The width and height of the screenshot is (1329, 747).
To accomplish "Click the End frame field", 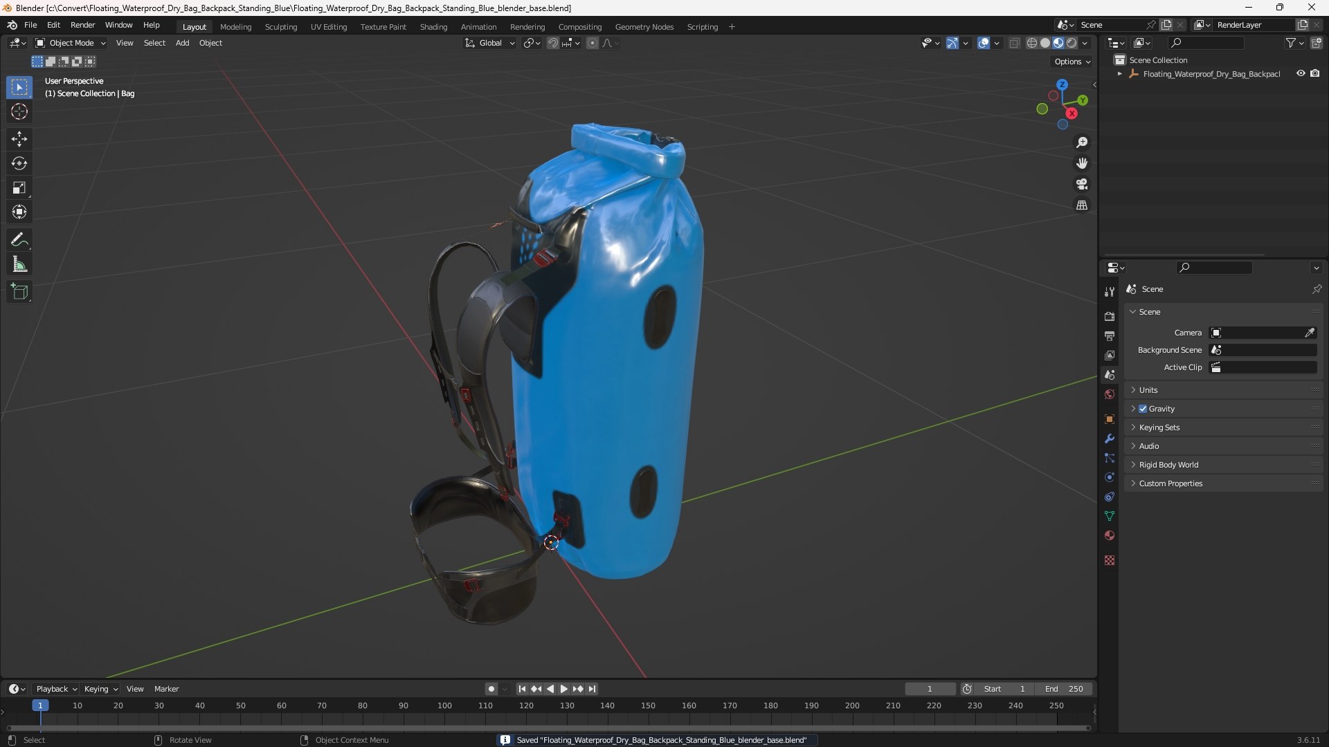I will 1064,689.
